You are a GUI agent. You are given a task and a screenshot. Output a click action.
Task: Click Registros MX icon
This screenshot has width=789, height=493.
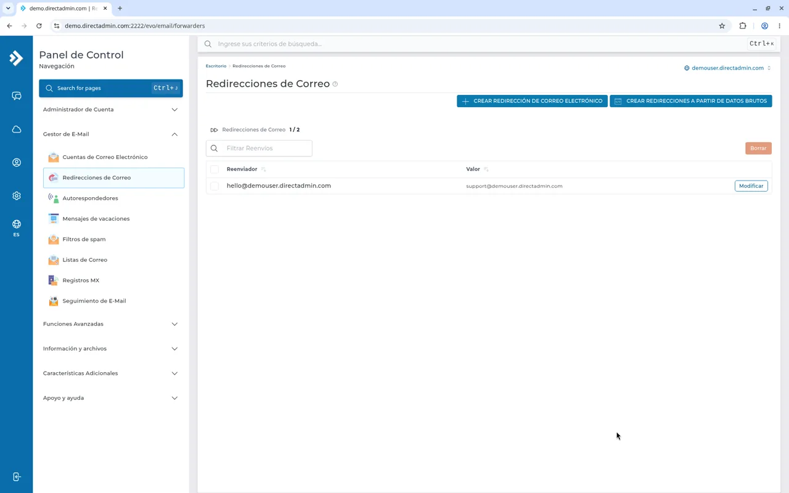[x=54, y=280]
